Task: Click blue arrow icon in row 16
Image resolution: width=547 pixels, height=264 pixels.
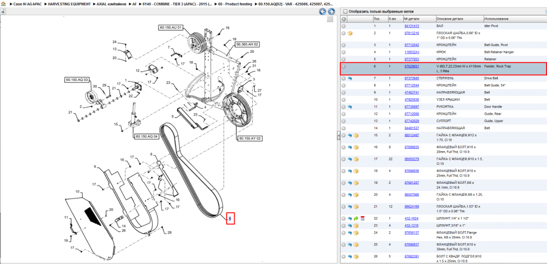Action: click(x=350, y=147)
